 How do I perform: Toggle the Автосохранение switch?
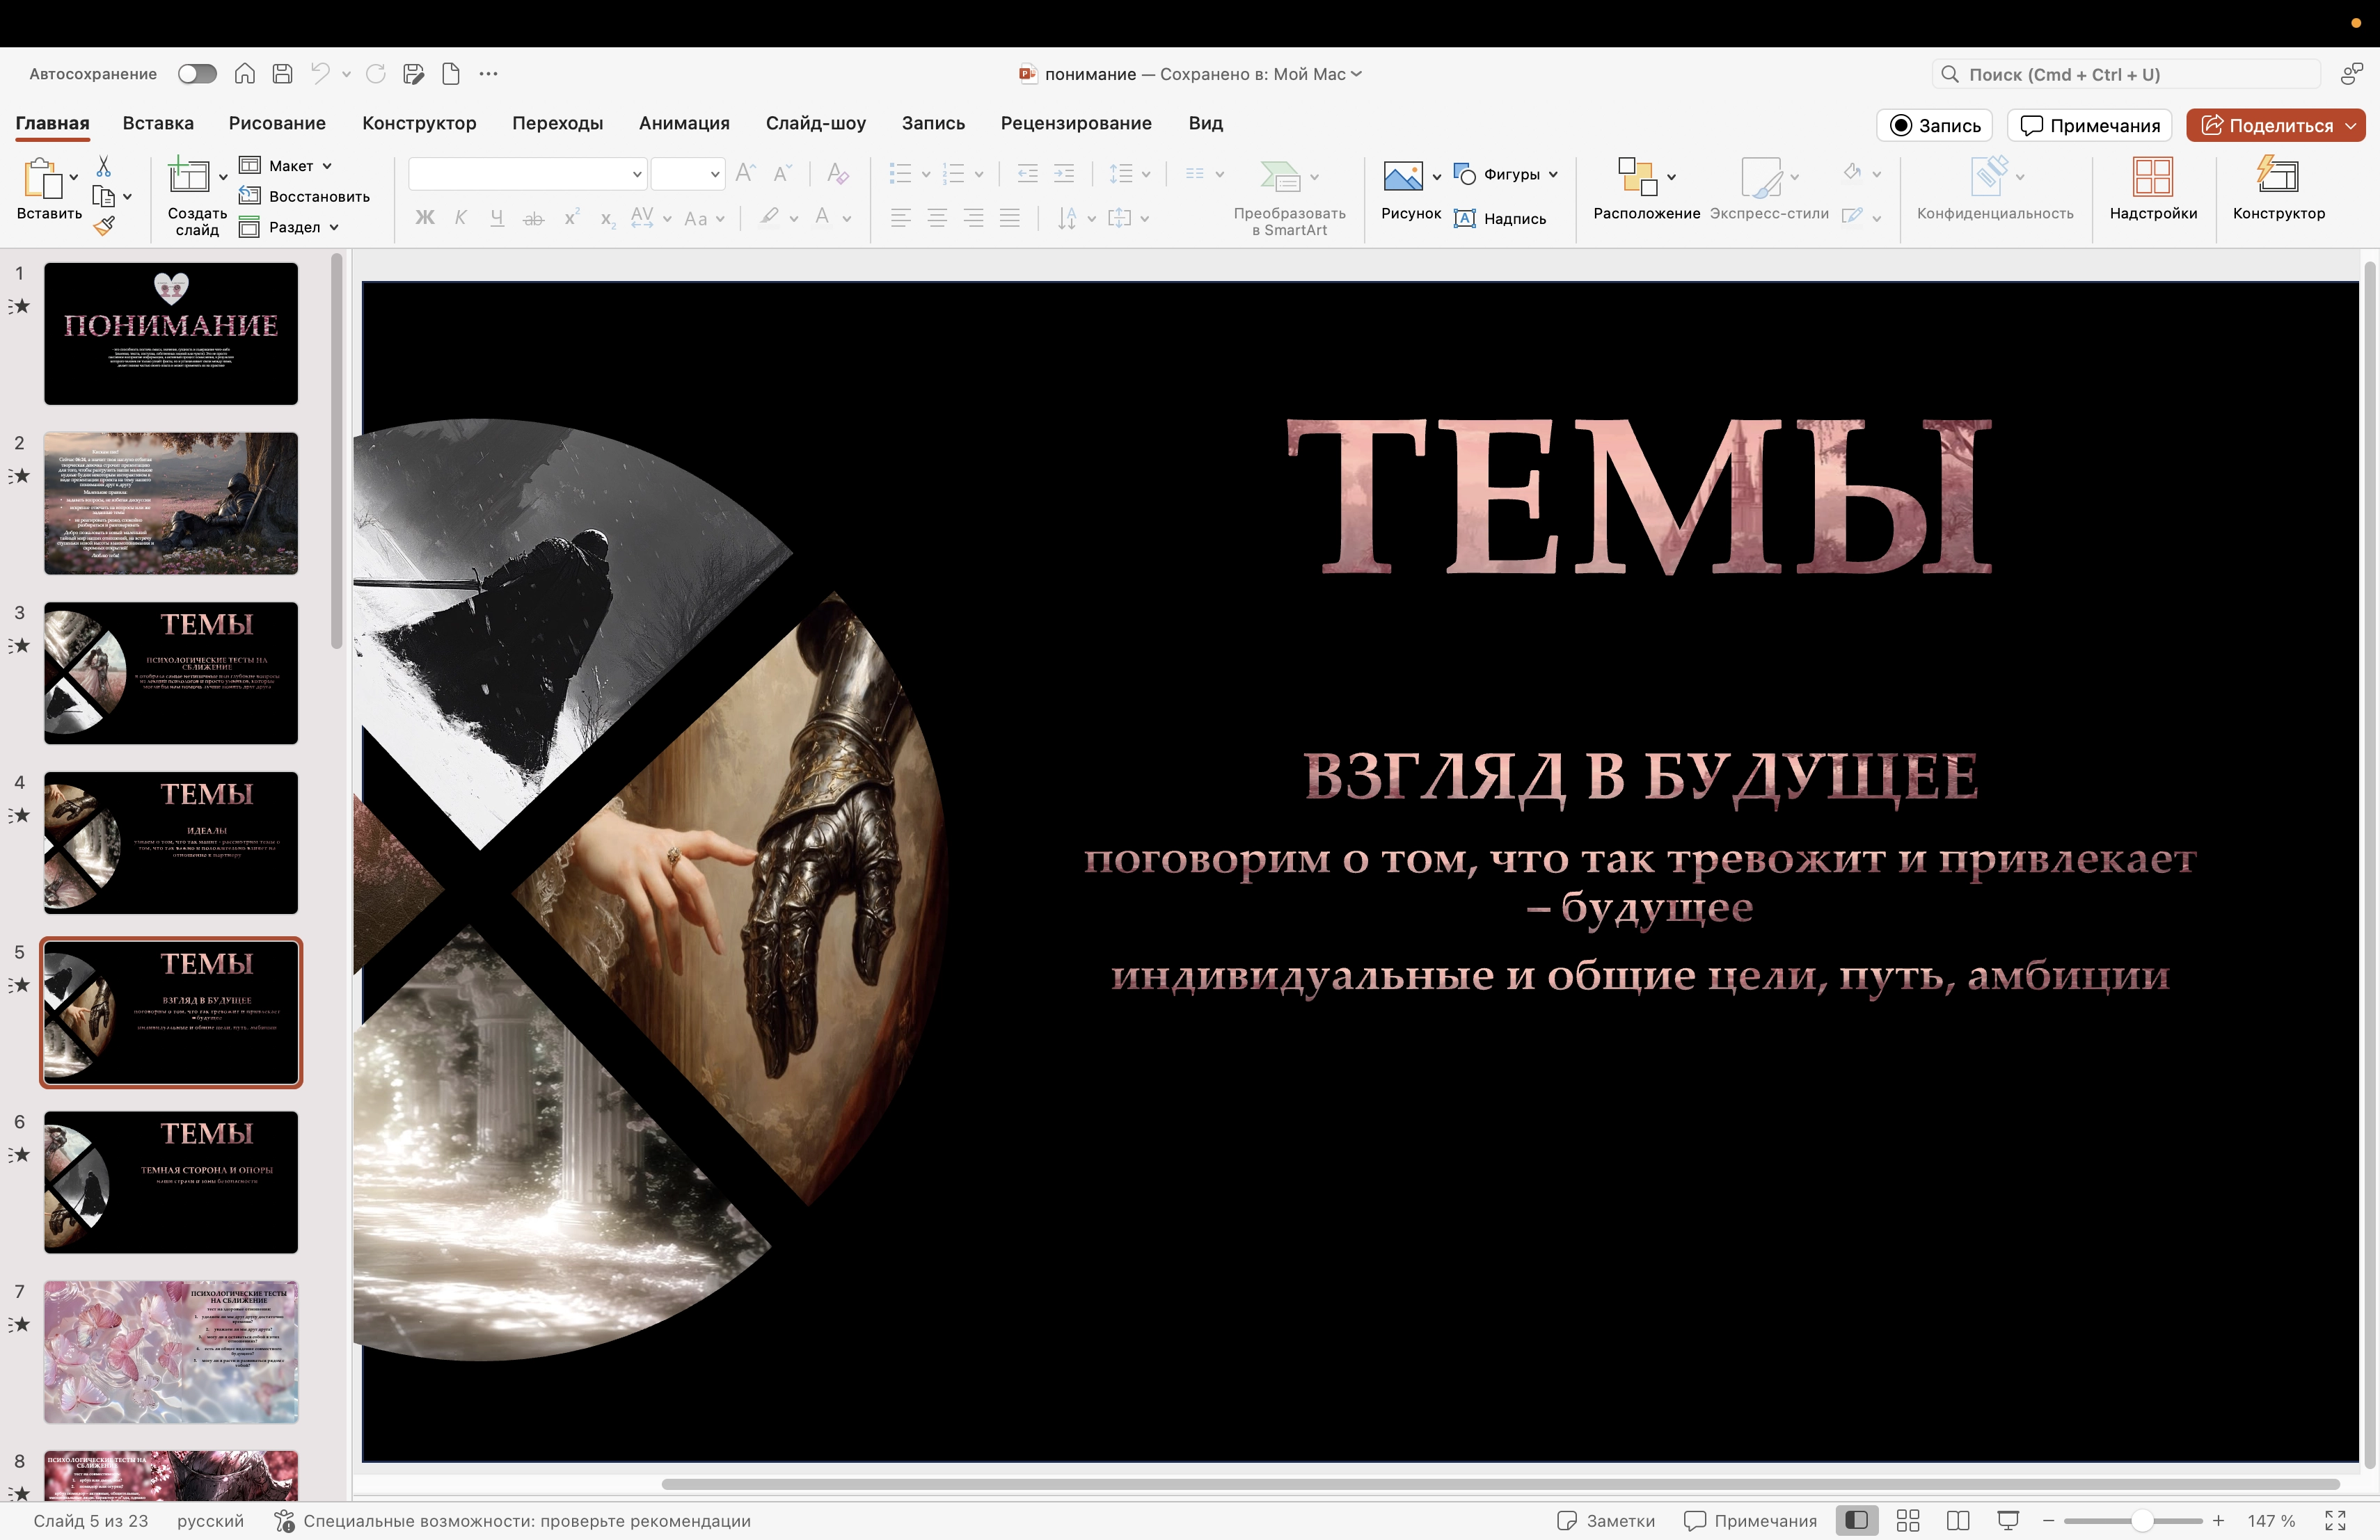[197, 73]
